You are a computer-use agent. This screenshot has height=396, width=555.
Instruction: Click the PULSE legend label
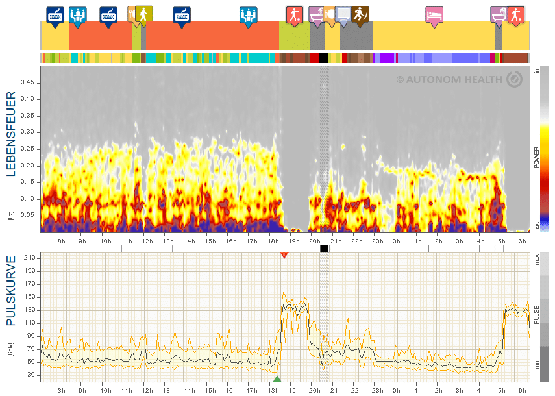point(537,315)
